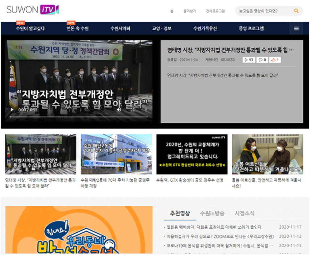This screenshot has width=310, height=255.
Task: Click the thumbs-up like 1 badge
Action: tap(275, 60)
